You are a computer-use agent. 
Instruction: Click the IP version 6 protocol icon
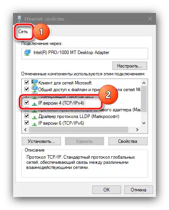pyautogui.click(x=34, y=124)
